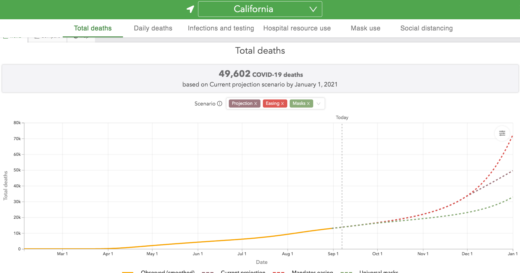The width and height of the screenshot is (520, 273).
Task: Select the Mask use tab
Action: click(365, 28)
